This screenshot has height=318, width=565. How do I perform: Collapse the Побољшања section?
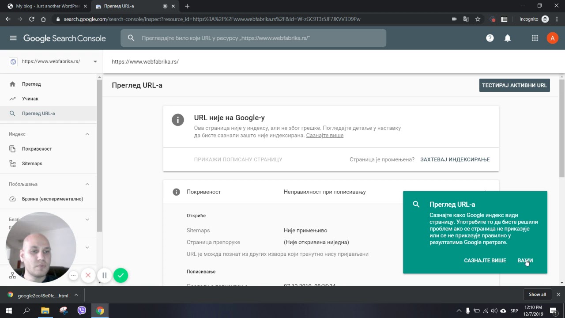click(x=87, y=184)
